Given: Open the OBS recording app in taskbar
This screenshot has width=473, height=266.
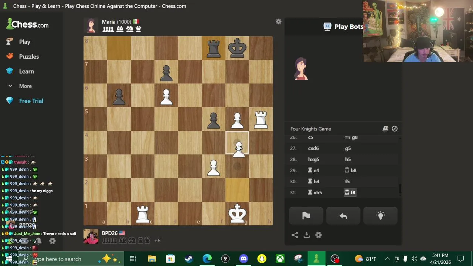Looking at the screenshot, I should [x=335, y=259].
